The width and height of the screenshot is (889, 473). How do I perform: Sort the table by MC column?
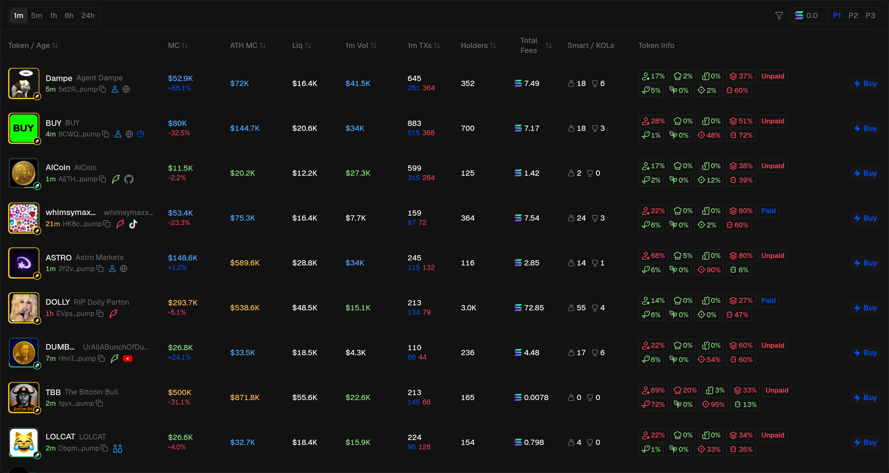(x=178, y=45)
